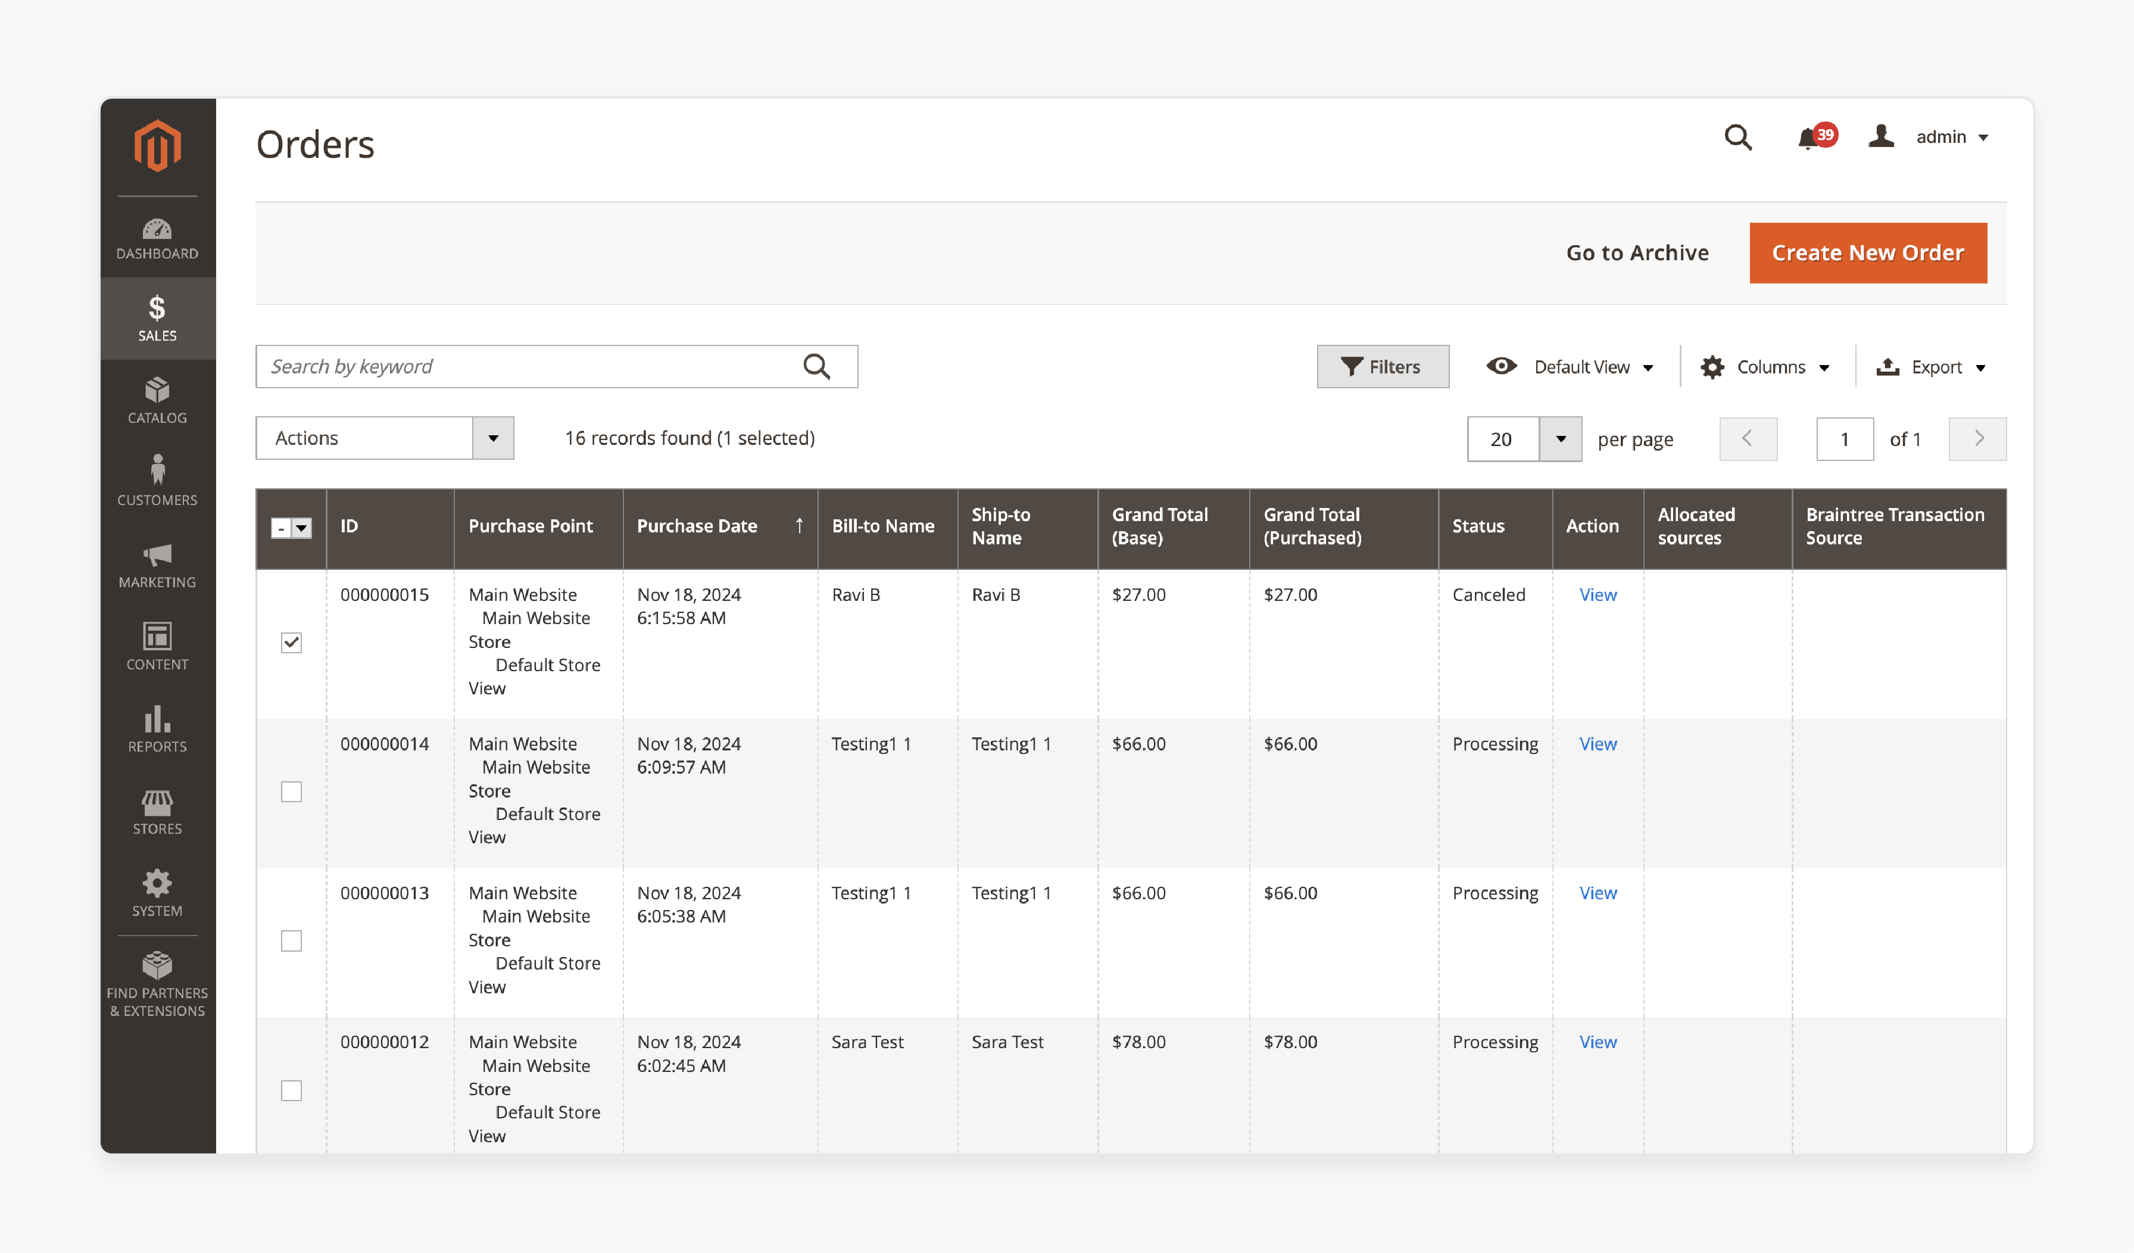
Task: Open the Customers sidebar menu
Action: coord(158,483)
